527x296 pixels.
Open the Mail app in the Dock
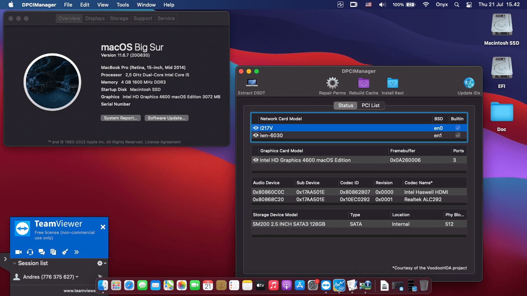click(x=155, y=285)
